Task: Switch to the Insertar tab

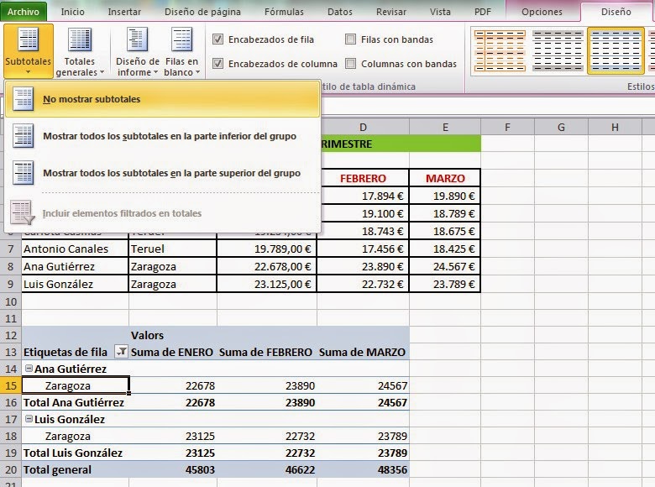Action: coord(124,12)
